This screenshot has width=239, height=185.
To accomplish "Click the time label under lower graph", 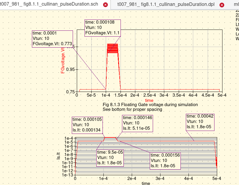I will 146,183.
